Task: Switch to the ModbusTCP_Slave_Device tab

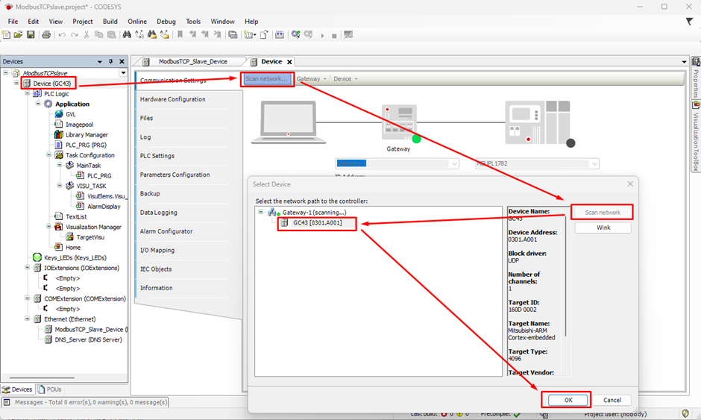Action: click(x=192, y=62)
